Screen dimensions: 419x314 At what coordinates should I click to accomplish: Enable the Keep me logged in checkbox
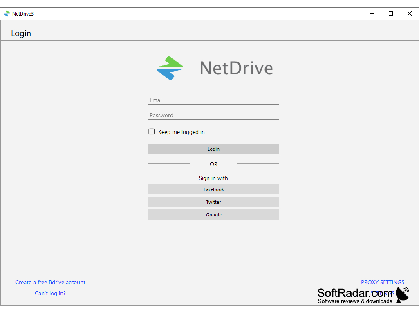[x=152, y=131]
